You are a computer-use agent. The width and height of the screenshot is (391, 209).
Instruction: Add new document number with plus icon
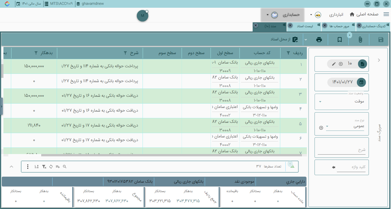[341, 64]
